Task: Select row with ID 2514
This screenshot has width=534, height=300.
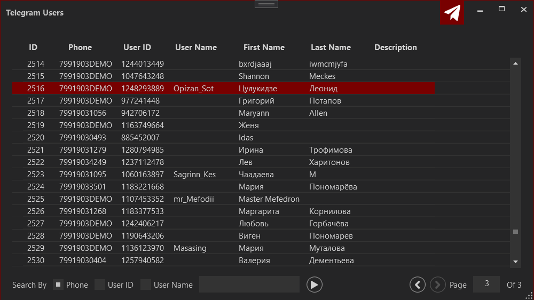Action: tap(261, 64)
